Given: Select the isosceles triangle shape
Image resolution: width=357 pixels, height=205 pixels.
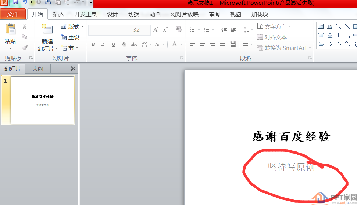Looking at the screenshot, I should point(330,35).
